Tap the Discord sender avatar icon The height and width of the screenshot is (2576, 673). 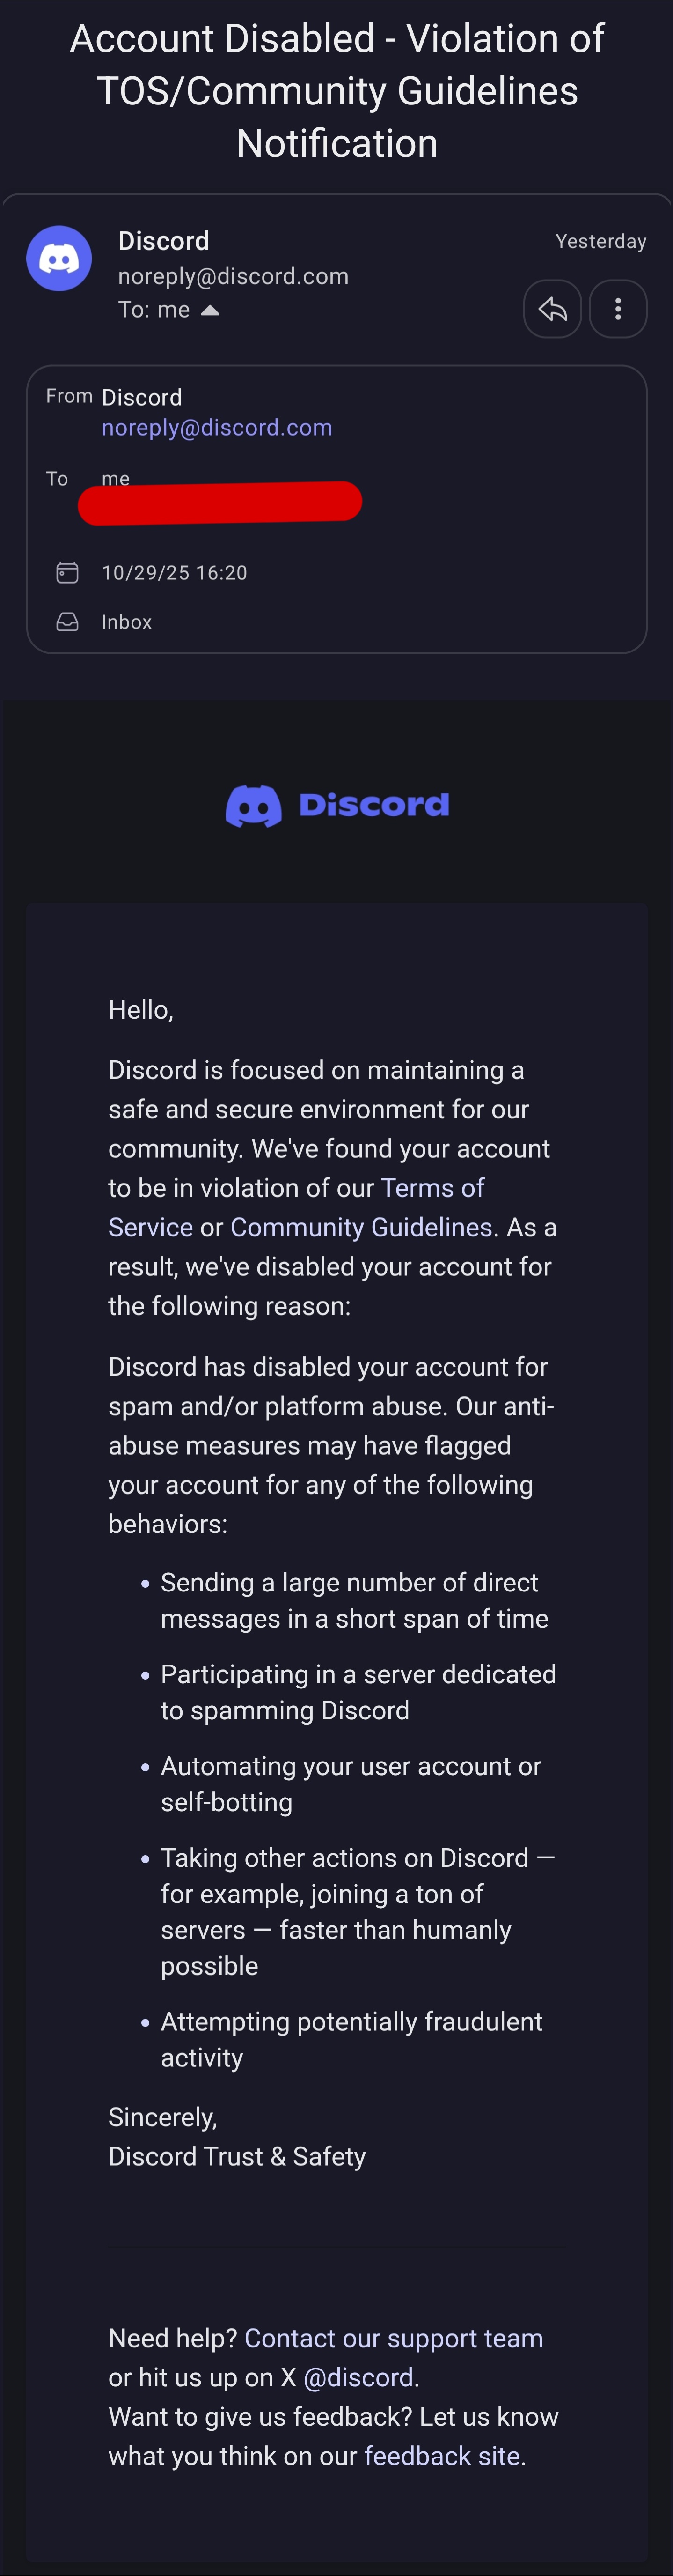(x=59, y=258)
